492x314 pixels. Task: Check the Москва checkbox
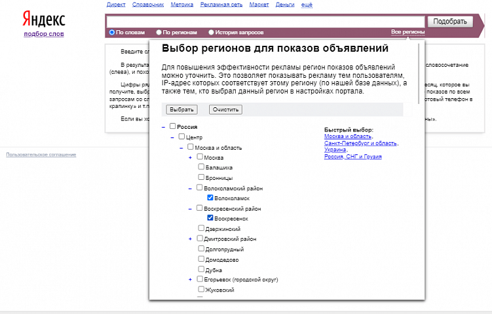[200, 156]
